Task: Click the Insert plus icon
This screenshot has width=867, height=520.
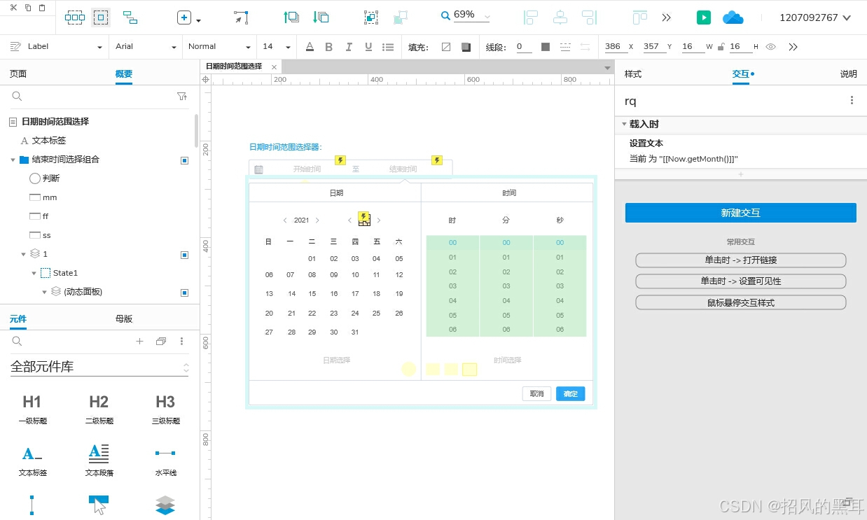Action: [184, 17]
